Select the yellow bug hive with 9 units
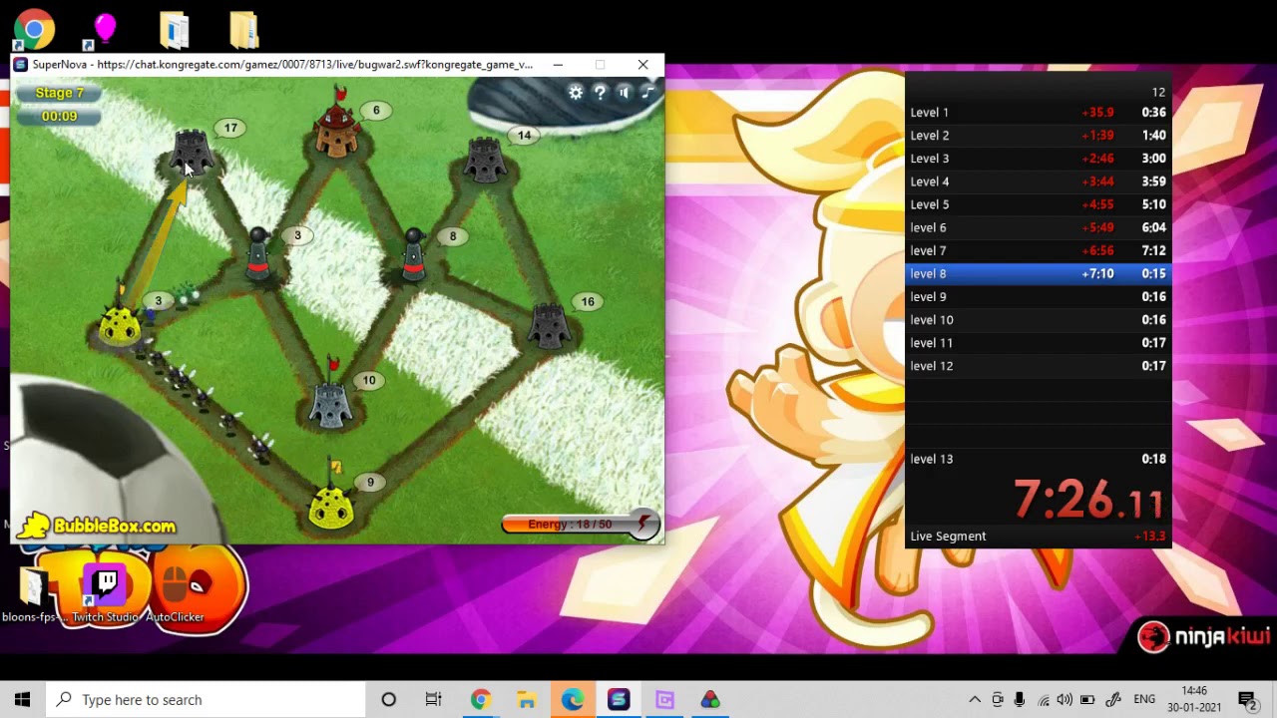Viewport: 1277px width, 718px height. (x=331, y=506)
